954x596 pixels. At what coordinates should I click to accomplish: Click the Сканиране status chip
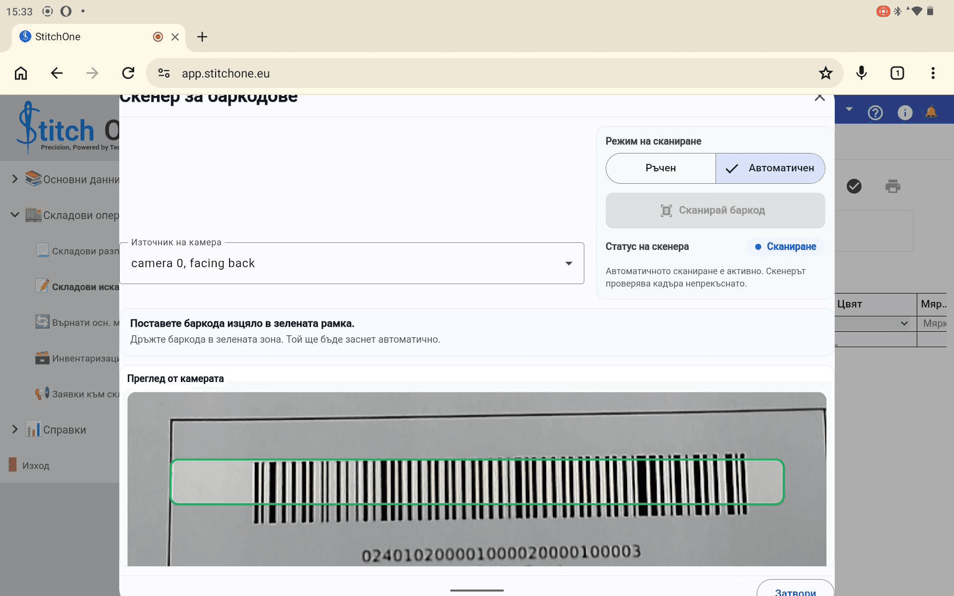(x=786, y=247)
